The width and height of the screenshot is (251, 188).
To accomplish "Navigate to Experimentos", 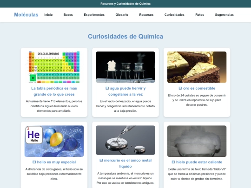I will (x=94, y=15).
